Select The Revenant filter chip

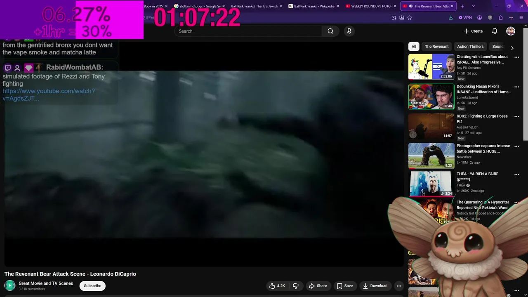click(436, 47)
